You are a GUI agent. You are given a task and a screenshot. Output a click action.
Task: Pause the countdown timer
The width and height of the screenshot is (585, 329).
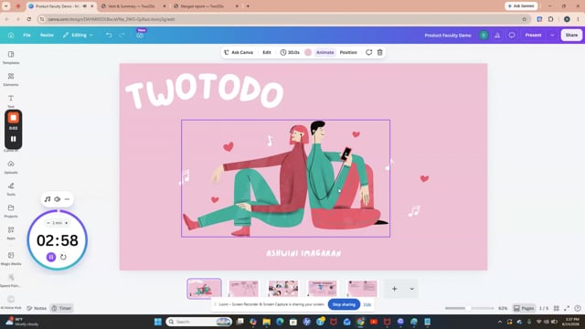51,257
